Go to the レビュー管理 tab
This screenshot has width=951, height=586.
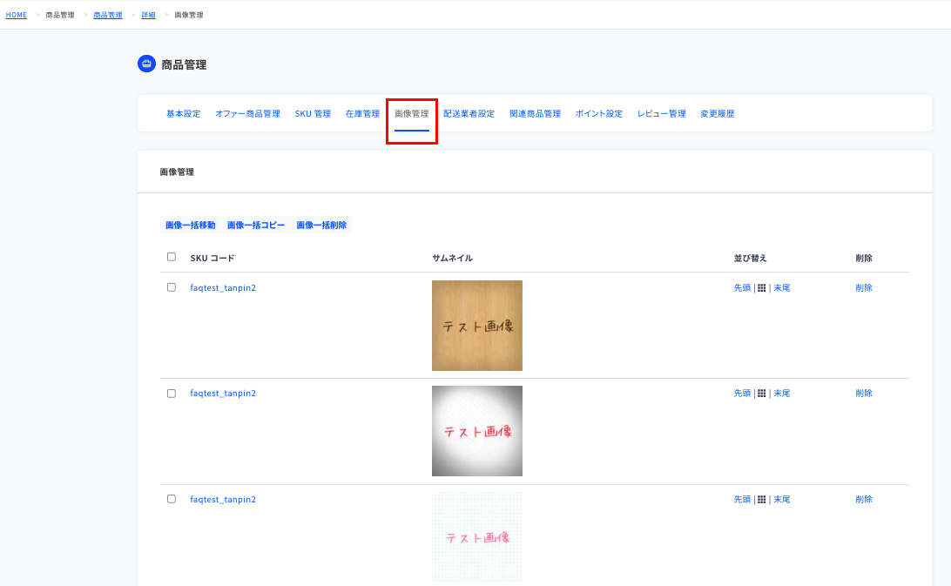661,114
